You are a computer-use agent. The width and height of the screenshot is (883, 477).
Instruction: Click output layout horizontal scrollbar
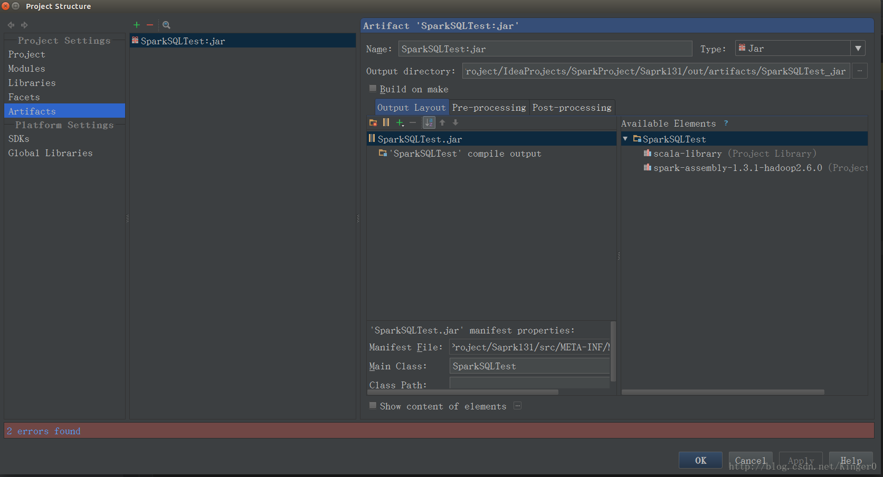(463, 392)
